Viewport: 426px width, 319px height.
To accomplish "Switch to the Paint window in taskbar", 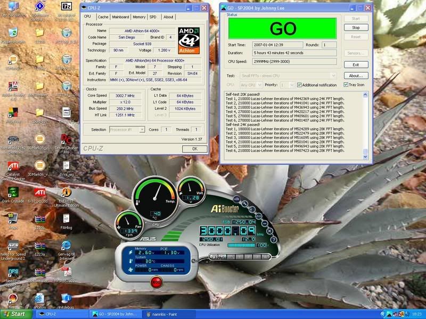I will coord(169,314).
